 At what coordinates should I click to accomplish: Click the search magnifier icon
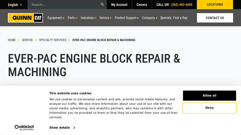coord(102,4)
